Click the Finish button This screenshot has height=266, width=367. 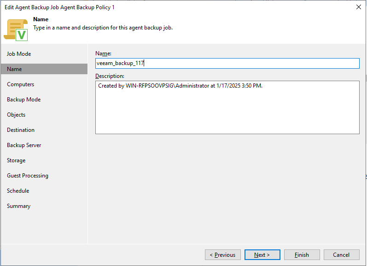tap(302, 254)
